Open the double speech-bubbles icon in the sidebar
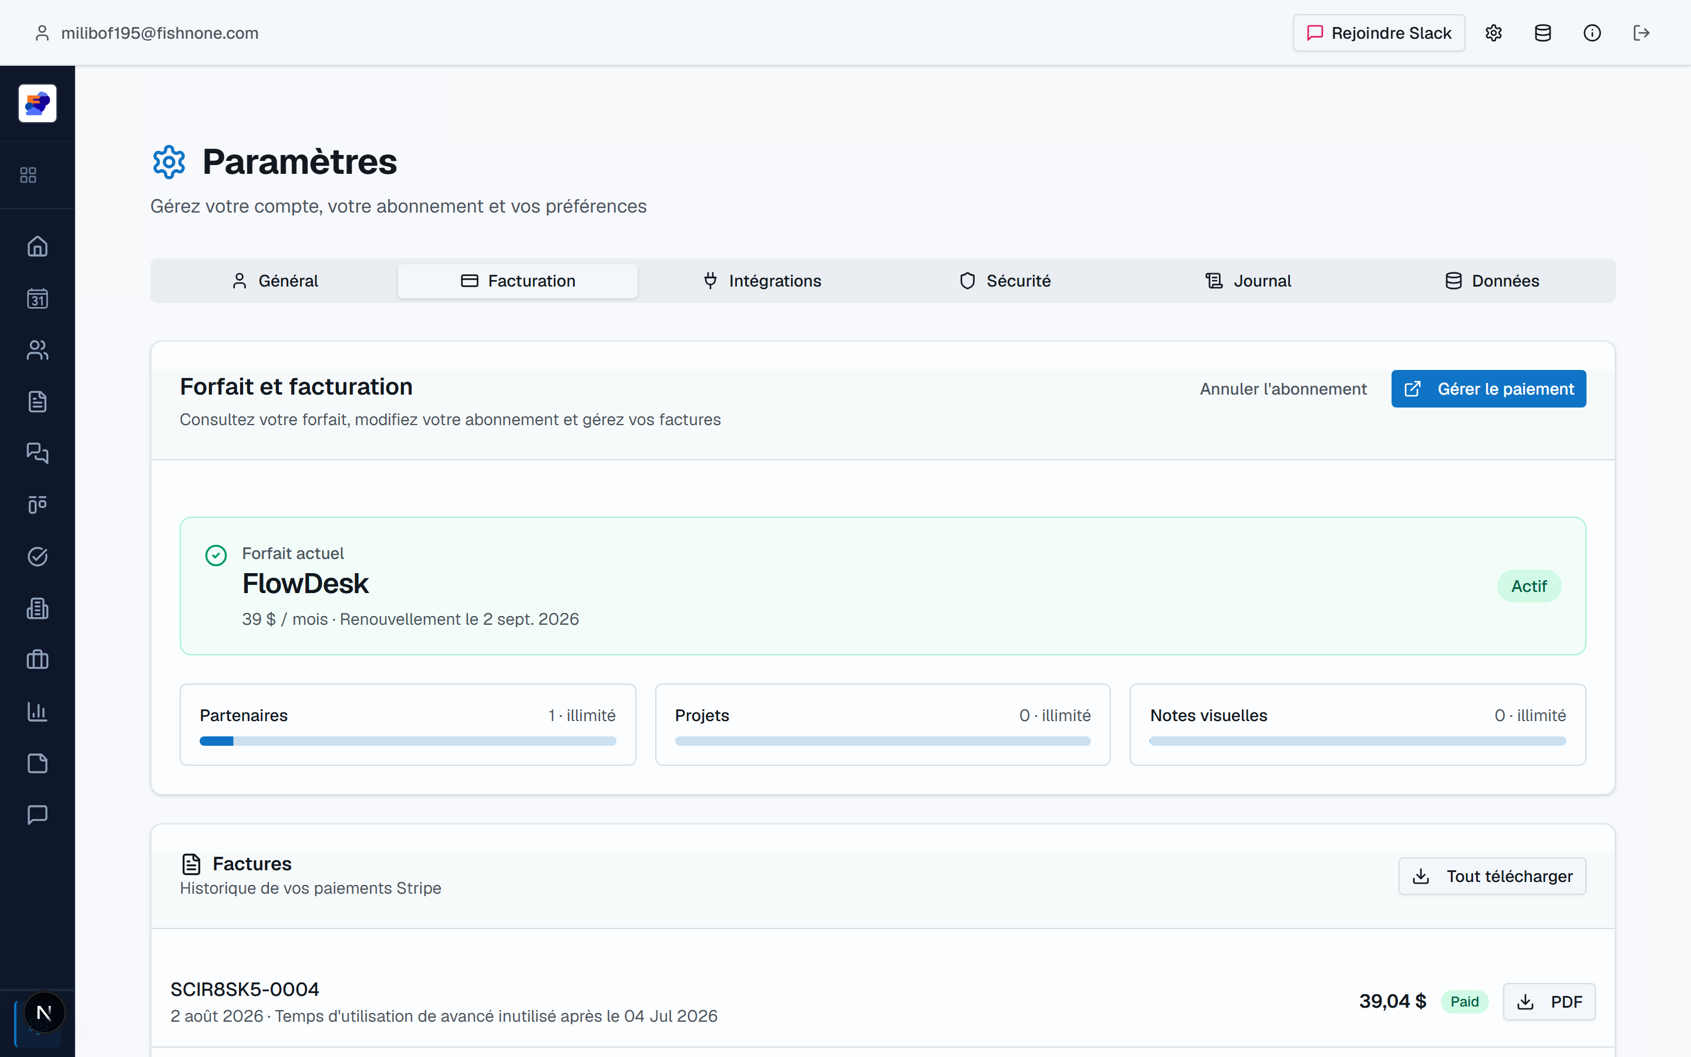The image size is (1691, 1057). click(x=38, y=453)
